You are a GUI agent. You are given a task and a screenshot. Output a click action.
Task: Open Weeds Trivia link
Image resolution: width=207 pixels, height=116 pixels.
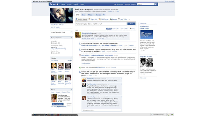pyautogui.click(x=69, y=92)
